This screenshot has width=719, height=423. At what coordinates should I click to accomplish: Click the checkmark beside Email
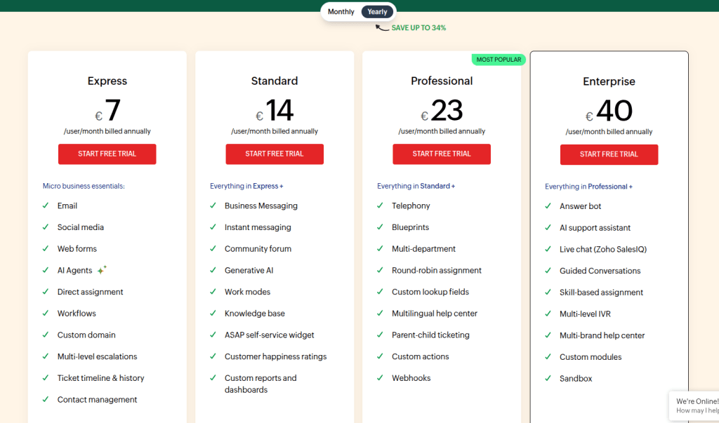46,206
